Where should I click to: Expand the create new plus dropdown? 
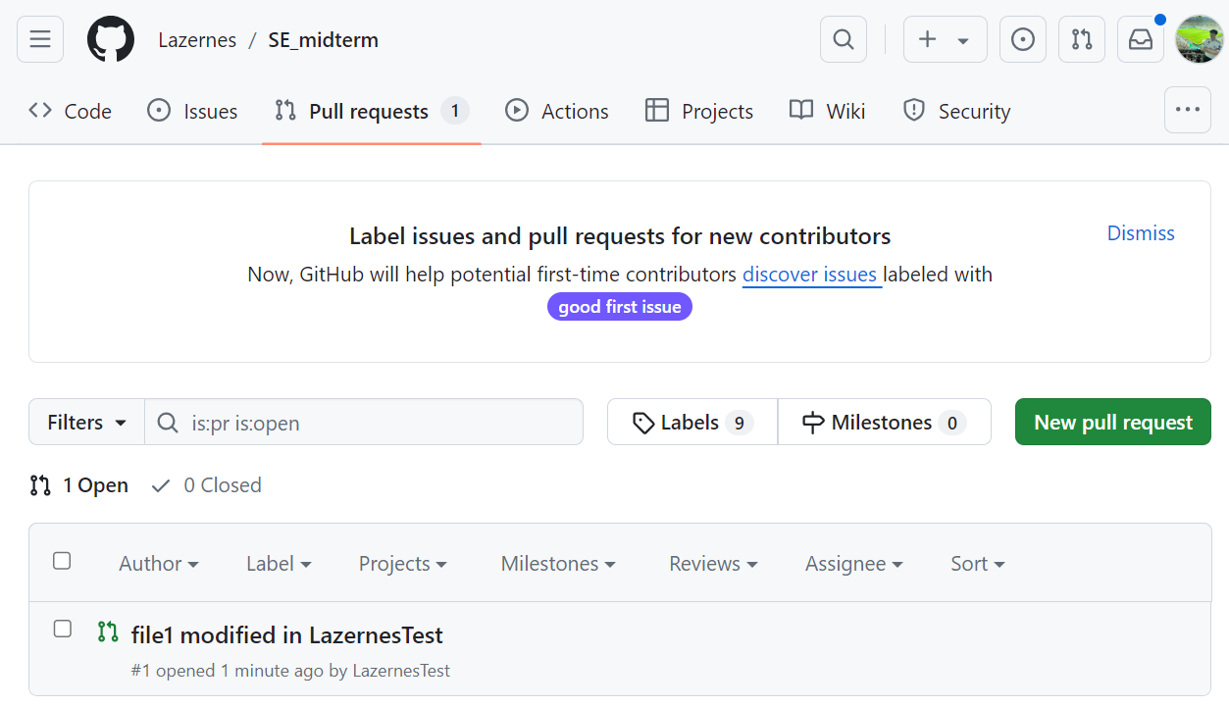(945, 39)
